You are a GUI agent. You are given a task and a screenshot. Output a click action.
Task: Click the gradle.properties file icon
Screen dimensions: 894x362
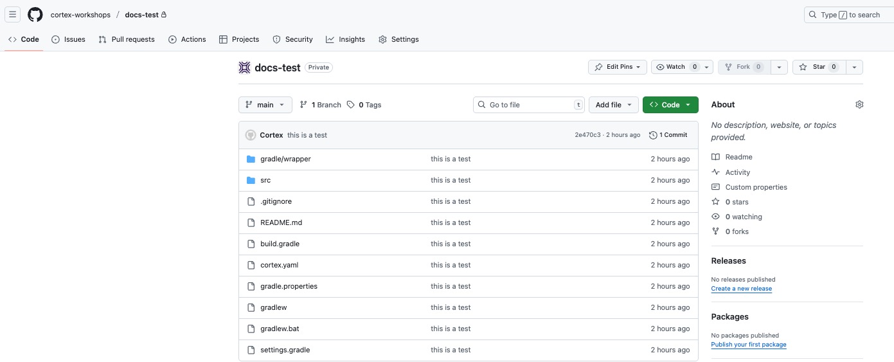pyautogui.click(x=251, y=286)
